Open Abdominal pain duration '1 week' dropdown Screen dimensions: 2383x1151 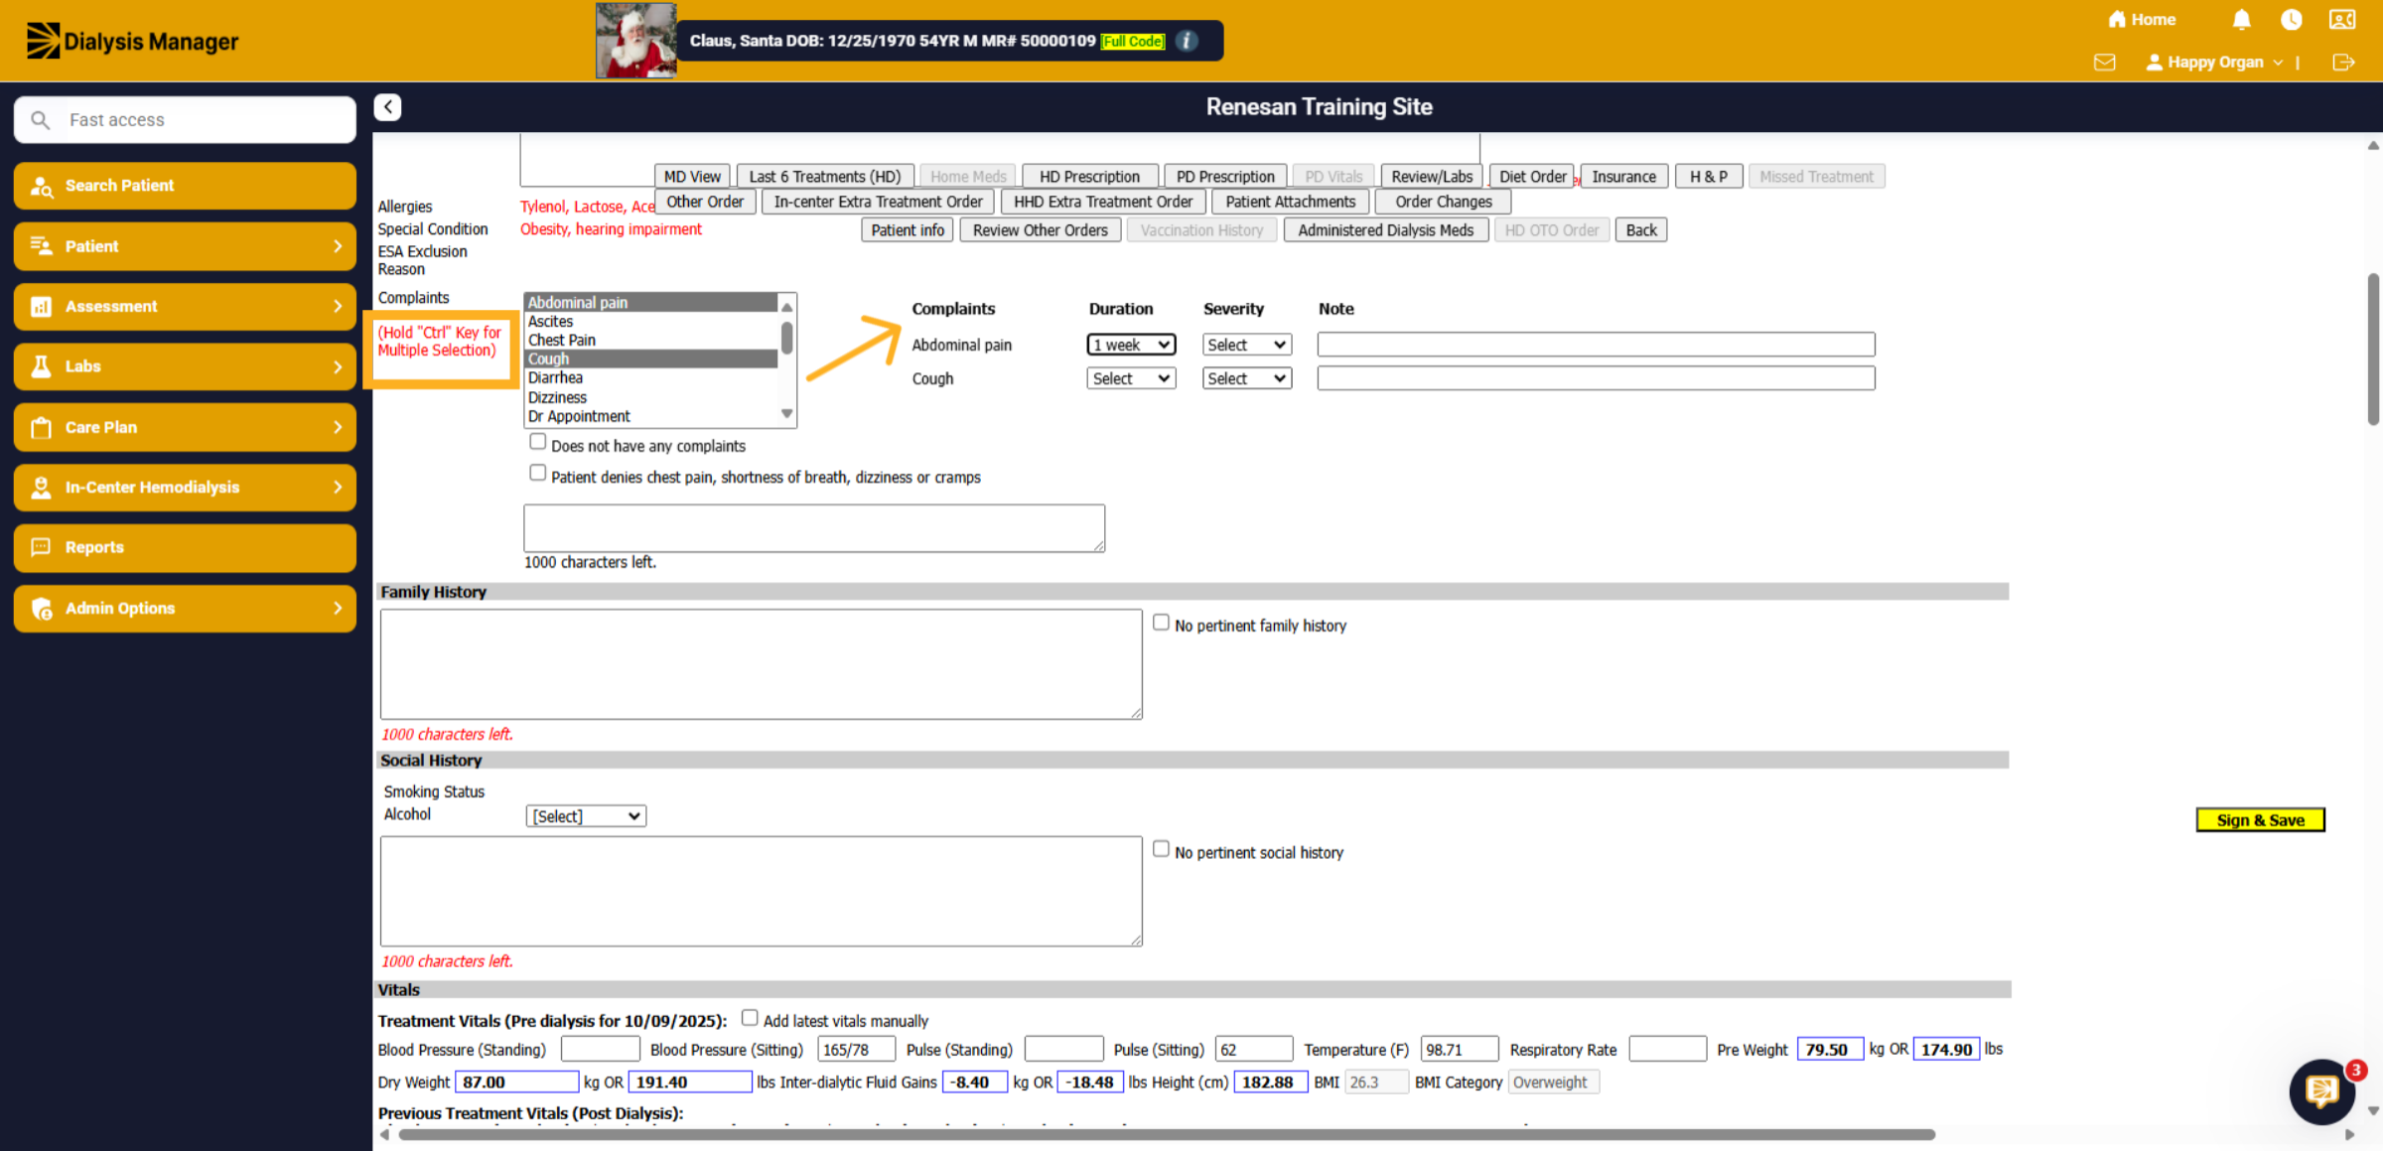coord(1131,345)
